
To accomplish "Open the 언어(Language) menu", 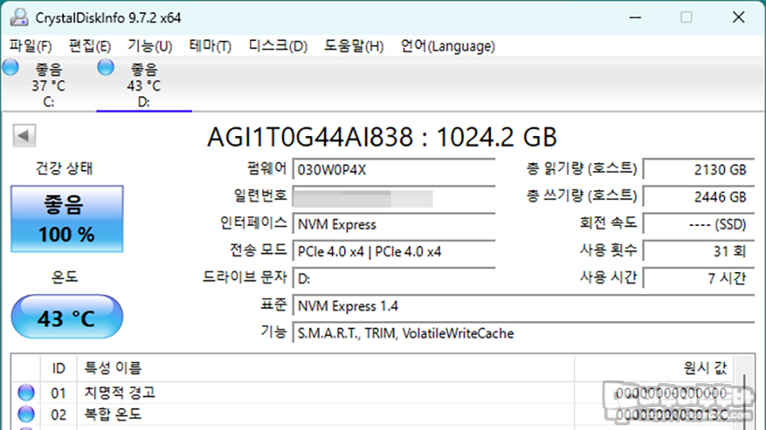I will click(448, 47).
